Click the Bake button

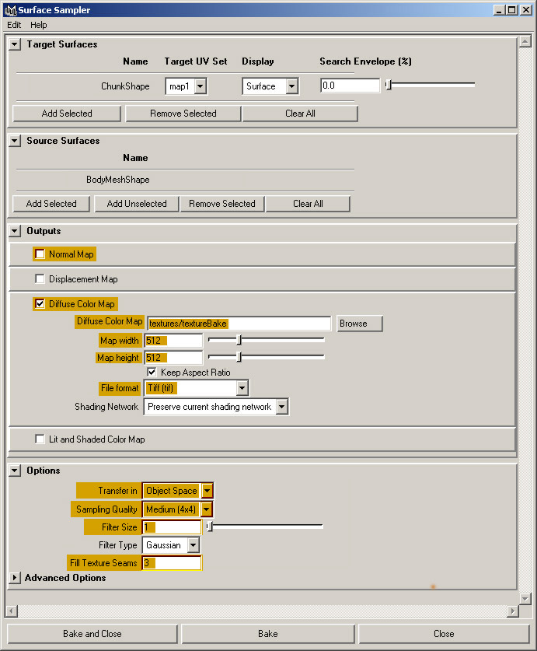[267, 634]
